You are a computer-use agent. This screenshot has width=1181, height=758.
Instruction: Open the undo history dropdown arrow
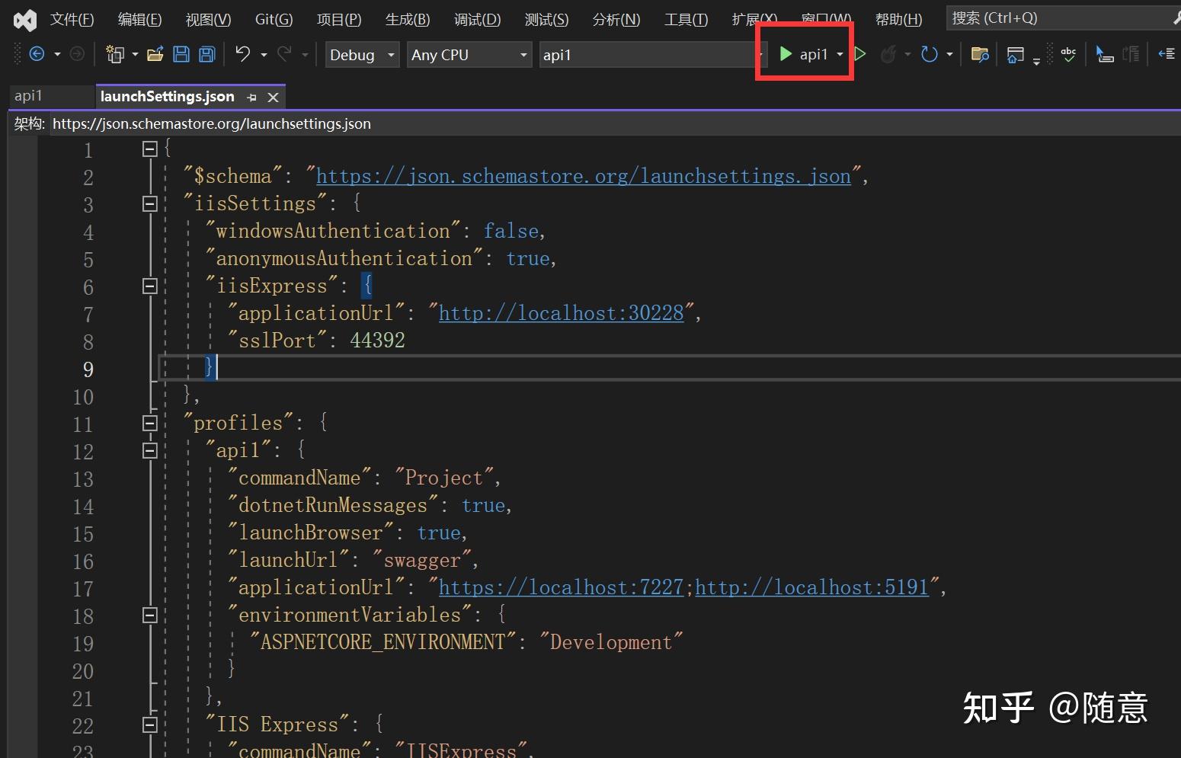pos(264,55)
